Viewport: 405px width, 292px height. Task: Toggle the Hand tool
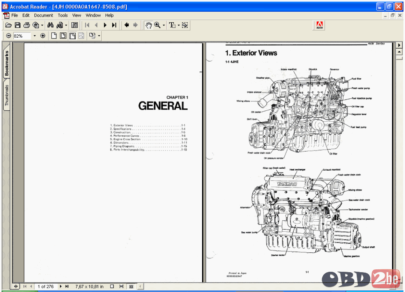coord(148,25)
